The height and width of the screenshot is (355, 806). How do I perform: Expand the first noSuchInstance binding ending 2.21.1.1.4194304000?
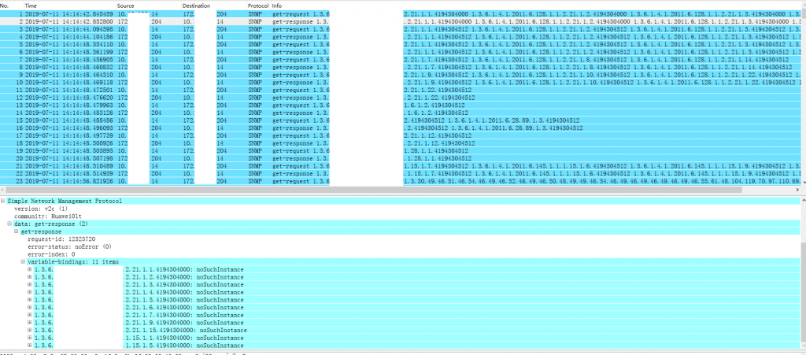[29, 269]
